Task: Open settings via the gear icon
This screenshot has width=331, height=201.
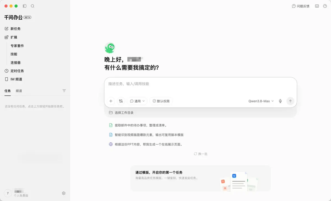Action: (x=64, y=193)
